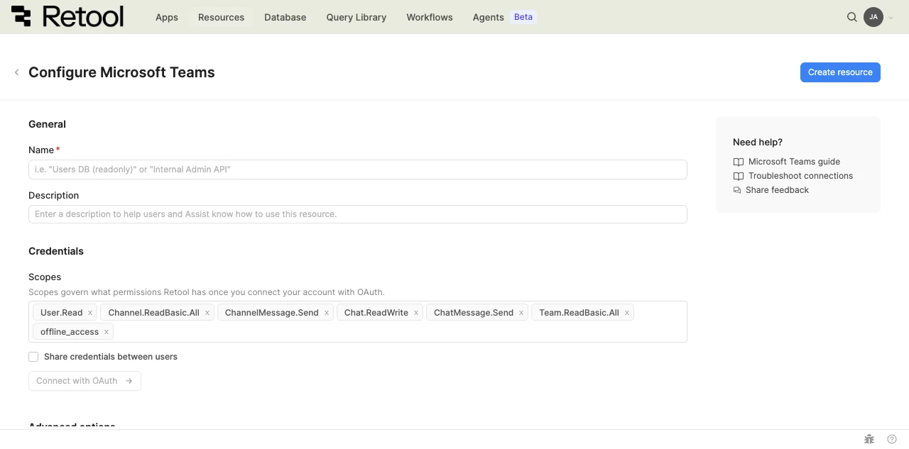Open the Troubleshoot connections link
This screenshot has height=449, width=909.
pyautogui.click(x=800, y=176)
